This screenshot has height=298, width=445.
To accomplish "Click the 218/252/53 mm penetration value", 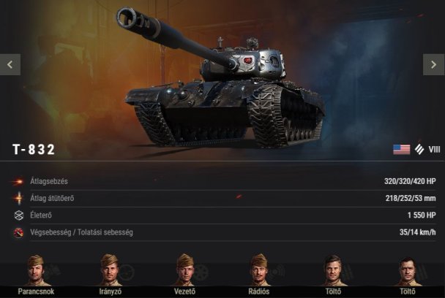I will pos(411,198).
